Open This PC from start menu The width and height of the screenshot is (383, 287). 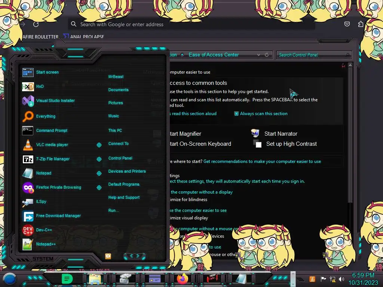[115, 130]
